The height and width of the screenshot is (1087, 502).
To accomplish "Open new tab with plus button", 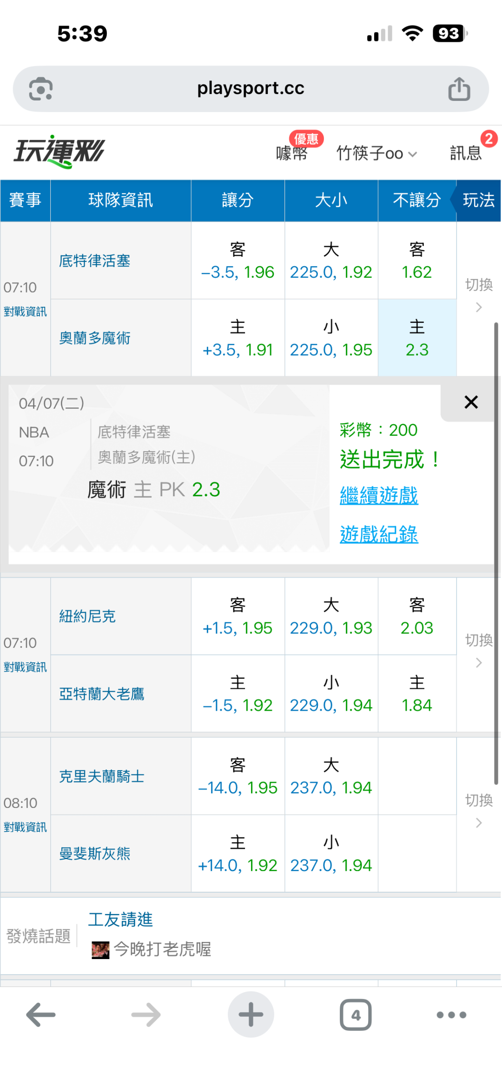I will coord(251,1014).
